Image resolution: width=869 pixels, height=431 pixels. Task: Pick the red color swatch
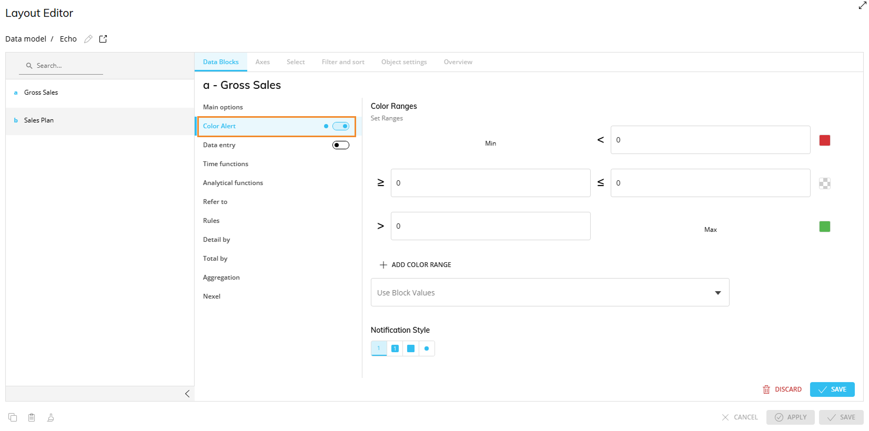(825, 140)
